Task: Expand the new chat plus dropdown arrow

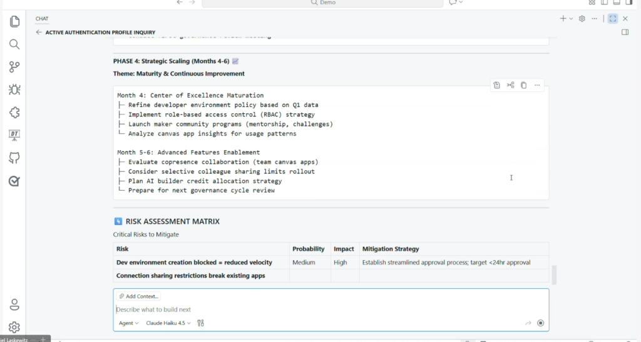Action: coord(571,19)
